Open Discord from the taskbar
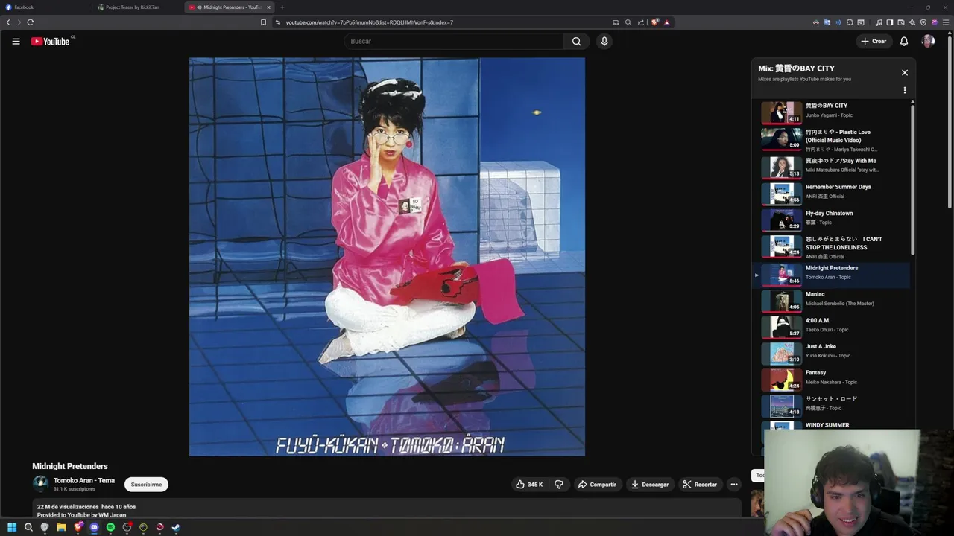Viewport: 954px width, 536px height. 94,527
